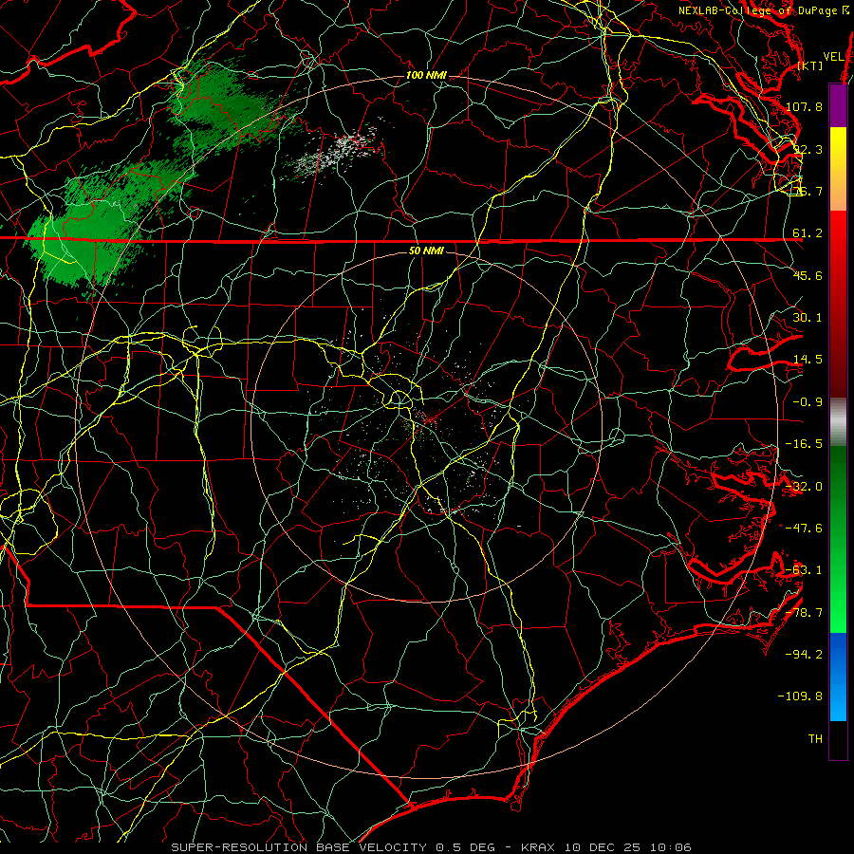This screenshot has height=854, width=854.
Task: Select the green inbound segment of color bar
Action: 838,539
